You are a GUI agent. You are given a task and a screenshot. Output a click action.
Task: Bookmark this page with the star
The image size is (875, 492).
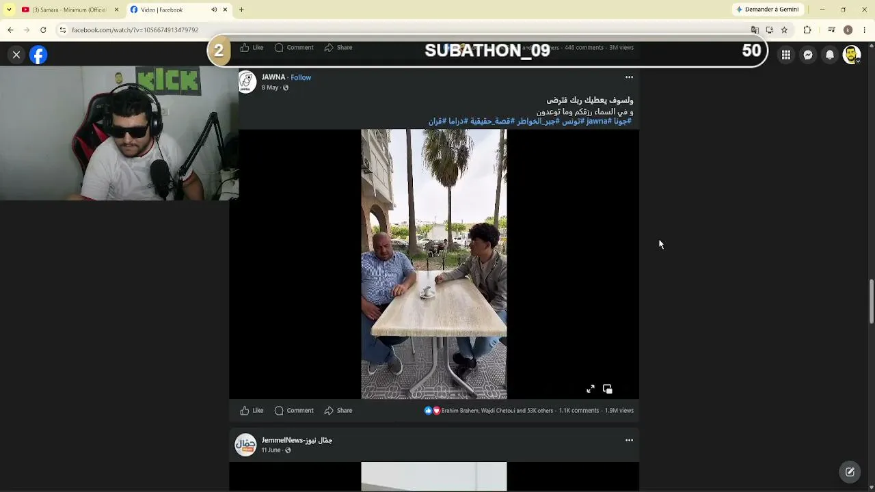tap(784, 30)
